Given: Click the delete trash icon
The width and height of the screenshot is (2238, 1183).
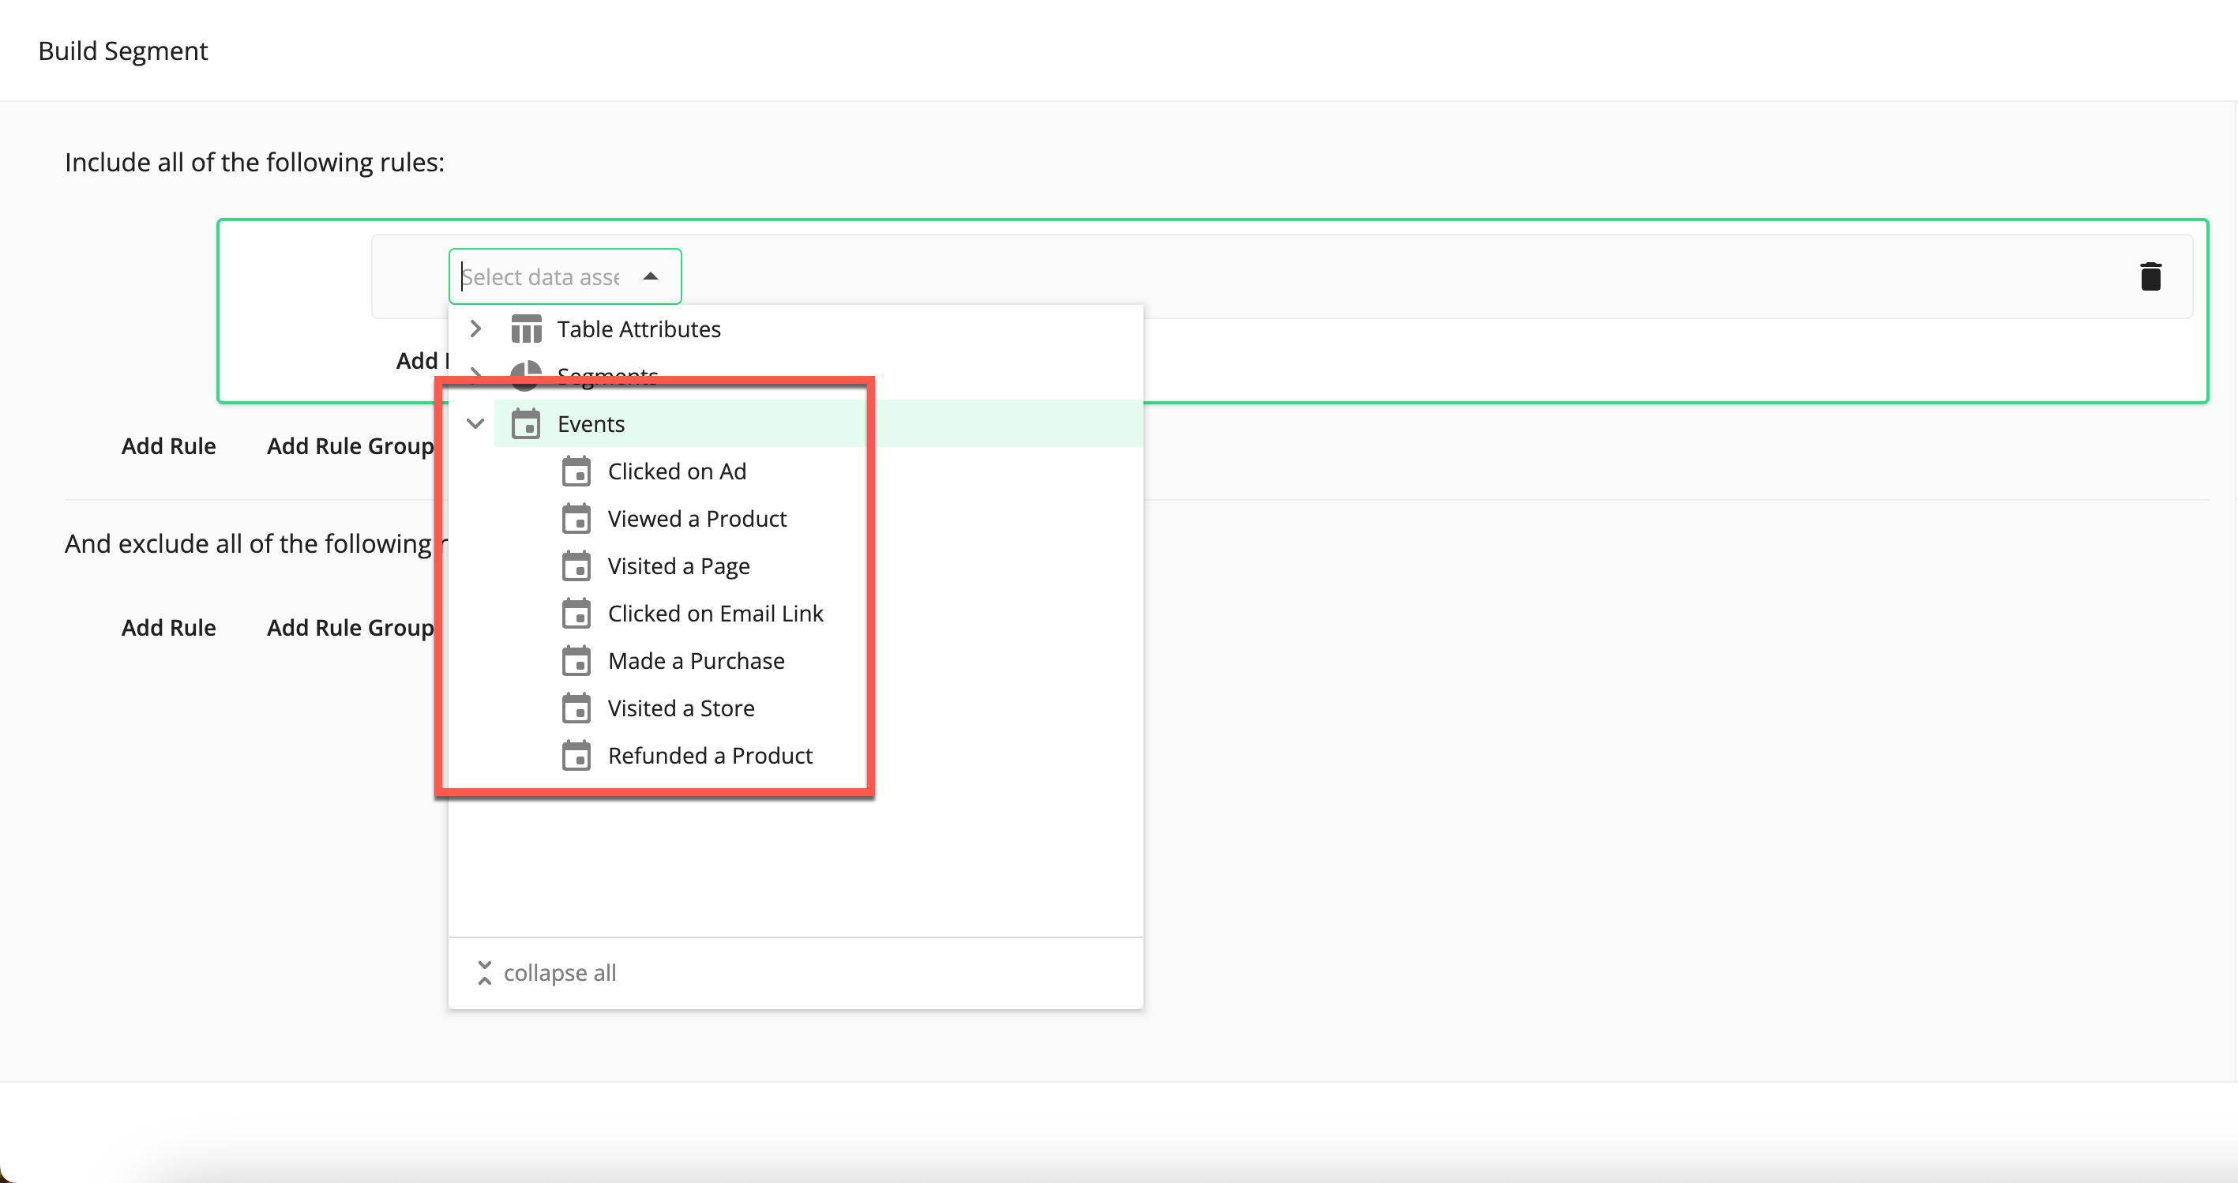Looking at the screenshot, I should [x=2150, y=277].
